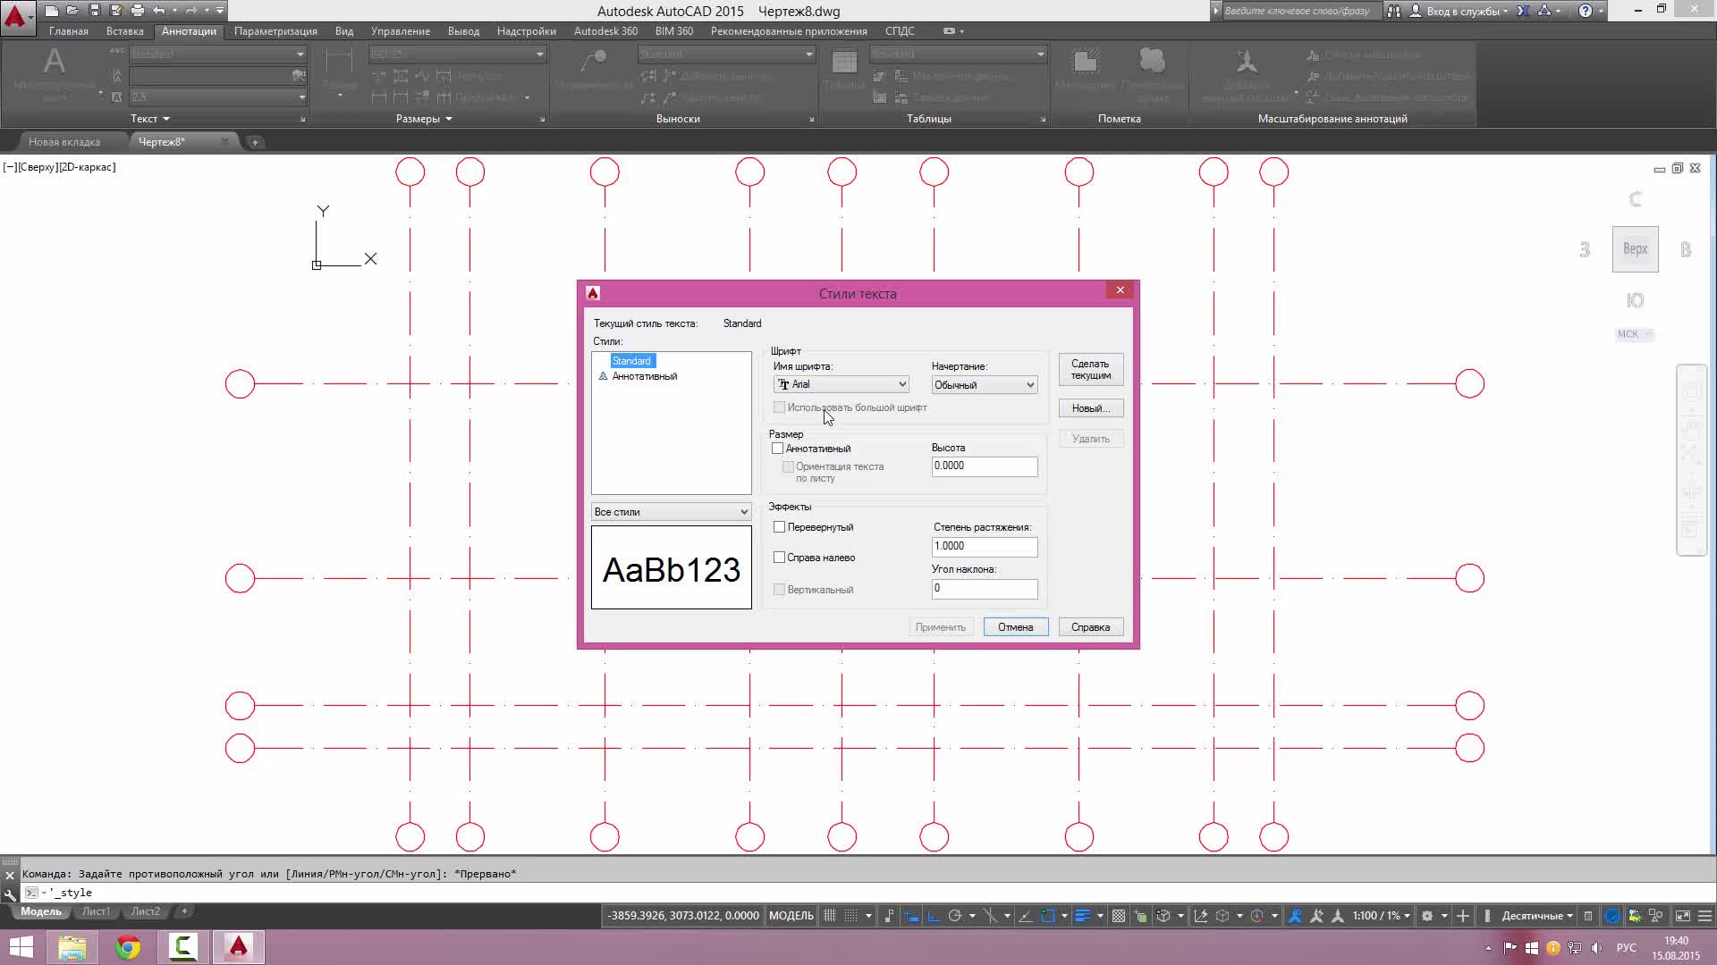Click the Высота input field

click(984, 466)
